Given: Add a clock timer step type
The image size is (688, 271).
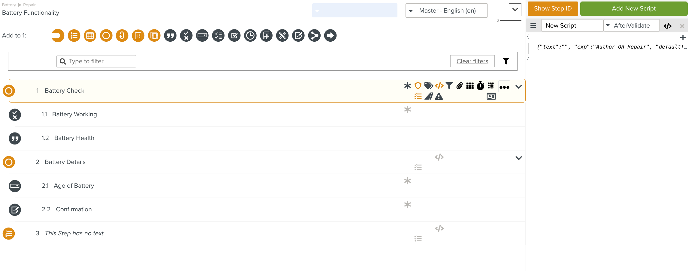Looking at the screenshot, I should (x=250, y=36).
